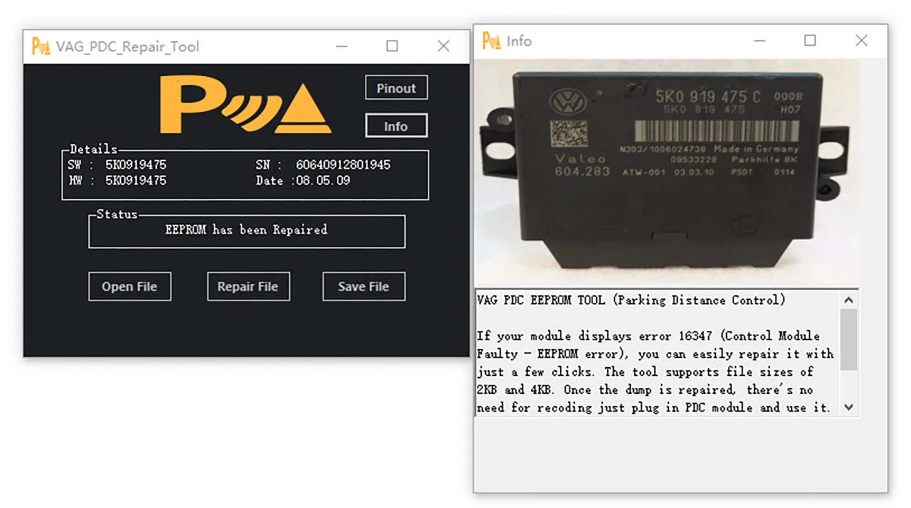911x508 pixels.
Task: Click the 'VAG PDC EEPROM TOOL' heading line
Action: (x=631, y=300)
